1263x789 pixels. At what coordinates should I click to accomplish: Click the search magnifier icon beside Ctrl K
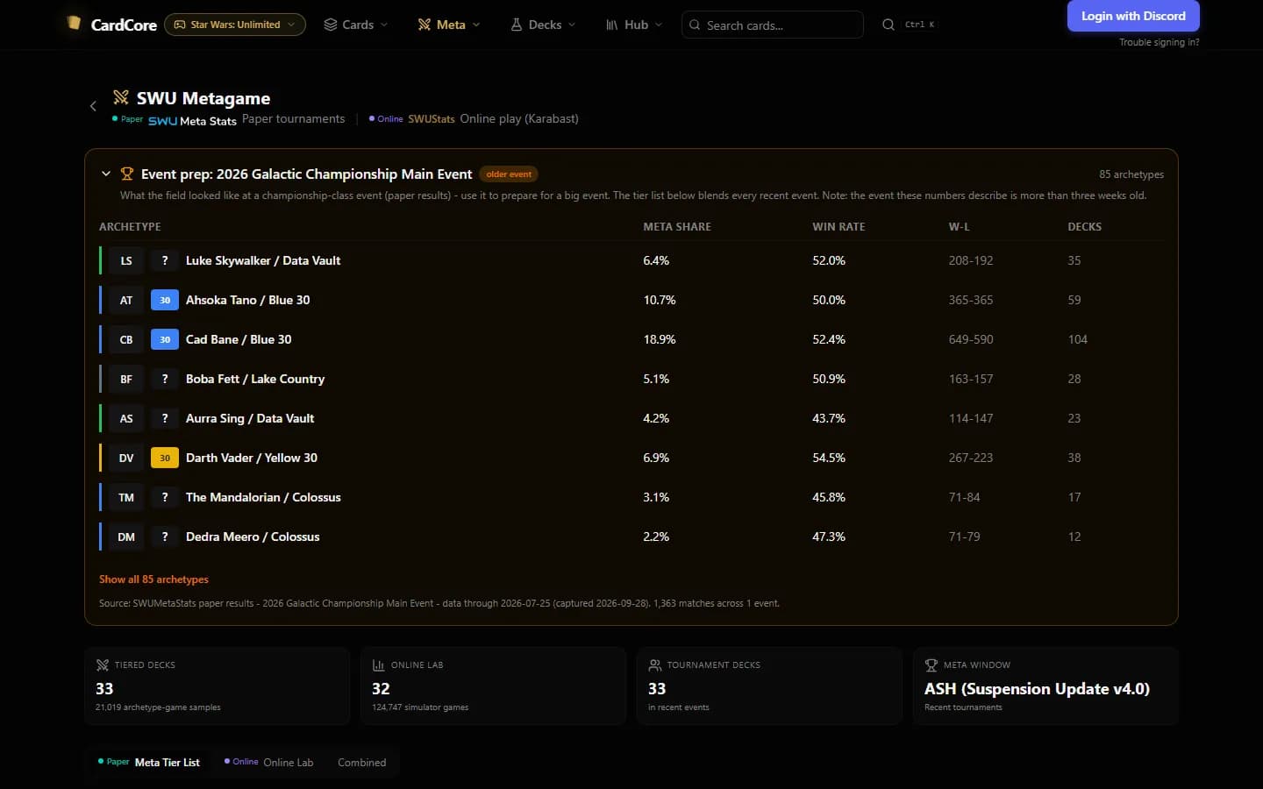[x=888, y=25]
